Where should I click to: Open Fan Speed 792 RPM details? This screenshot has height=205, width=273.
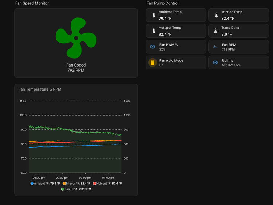pyautogui.click(x=76, y=68)
